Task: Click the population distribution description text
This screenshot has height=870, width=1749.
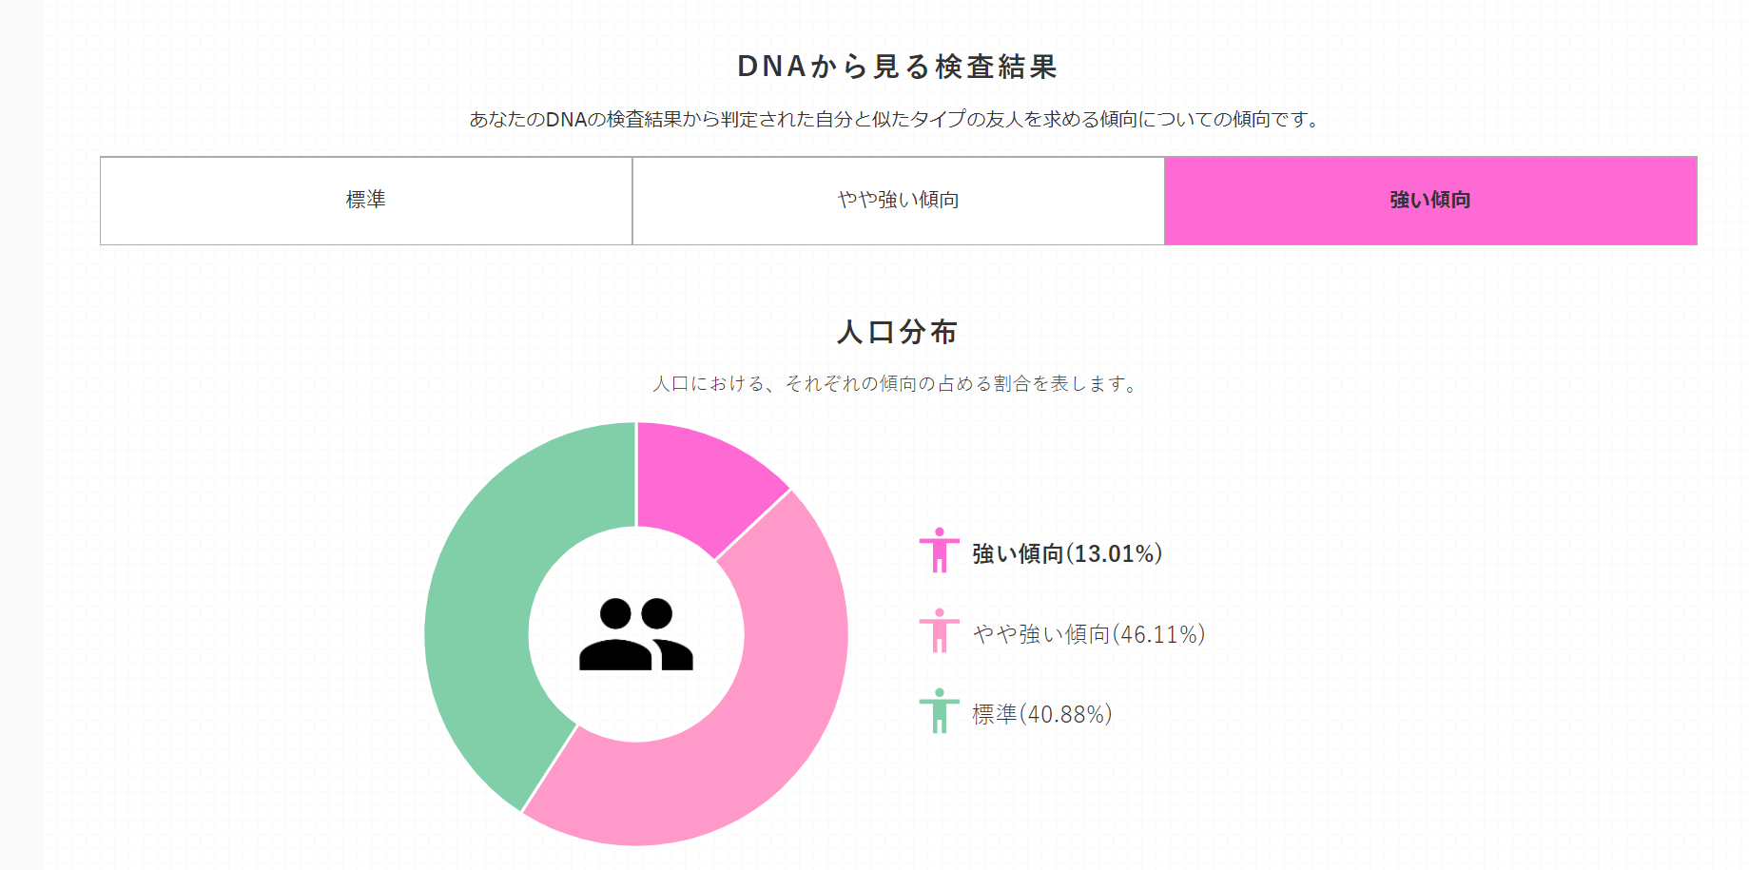Action: [896, 384]
